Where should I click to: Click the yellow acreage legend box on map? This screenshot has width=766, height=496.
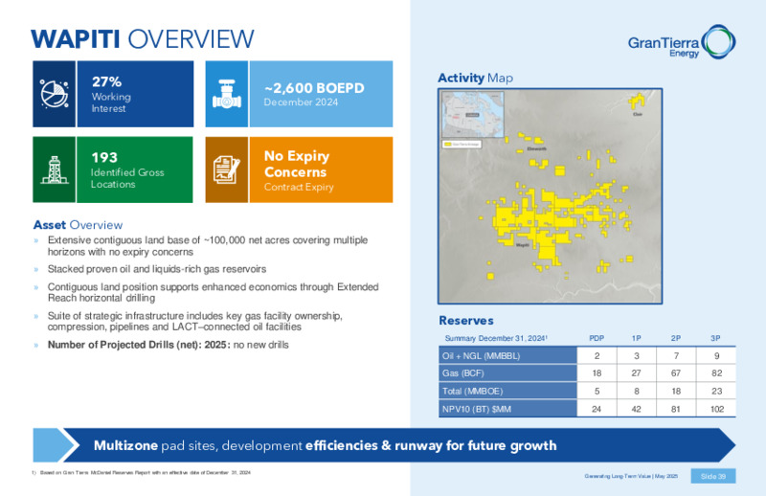(x=462, y=145)
